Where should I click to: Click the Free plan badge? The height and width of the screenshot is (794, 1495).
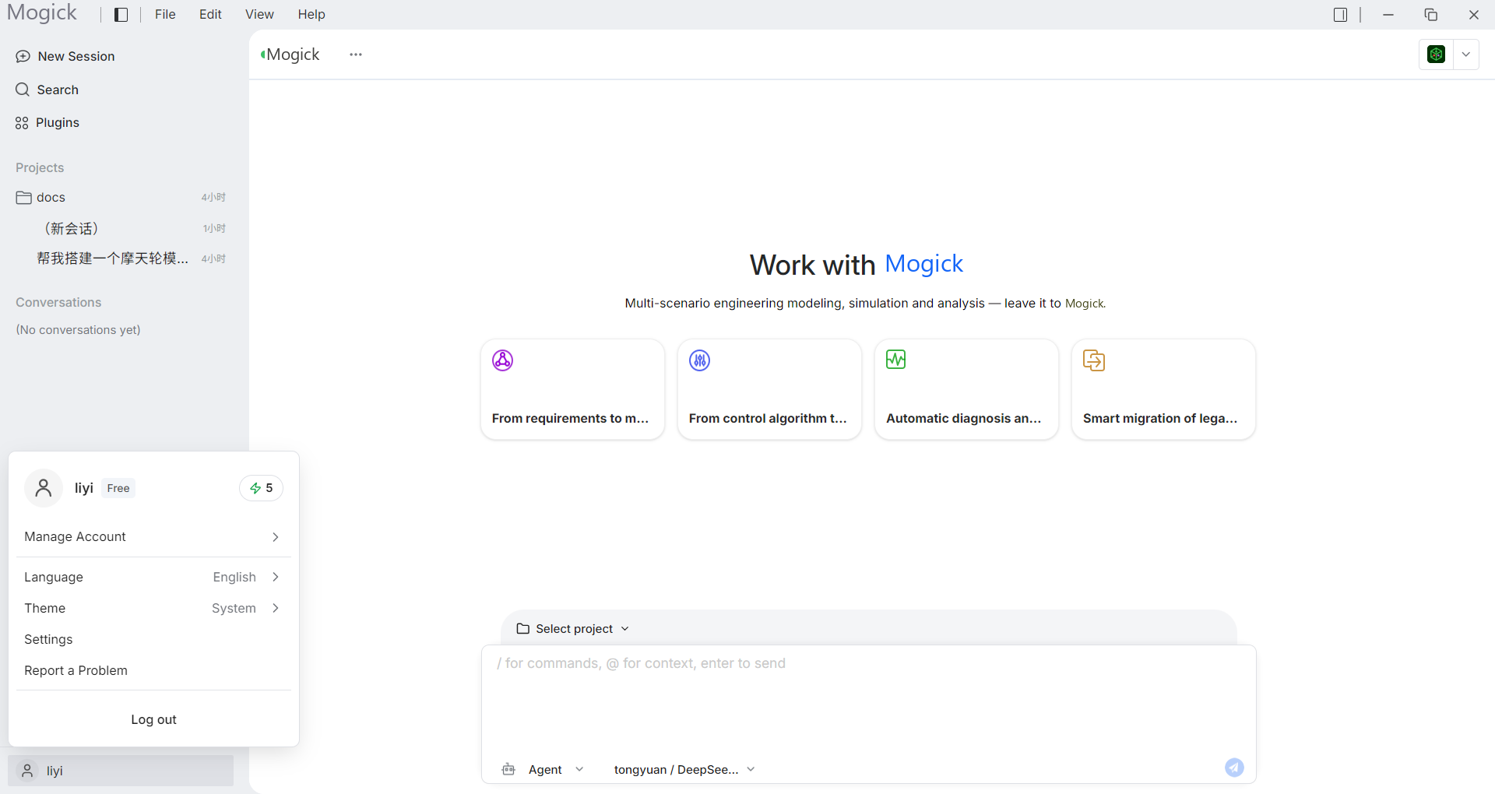pos(118,488)
